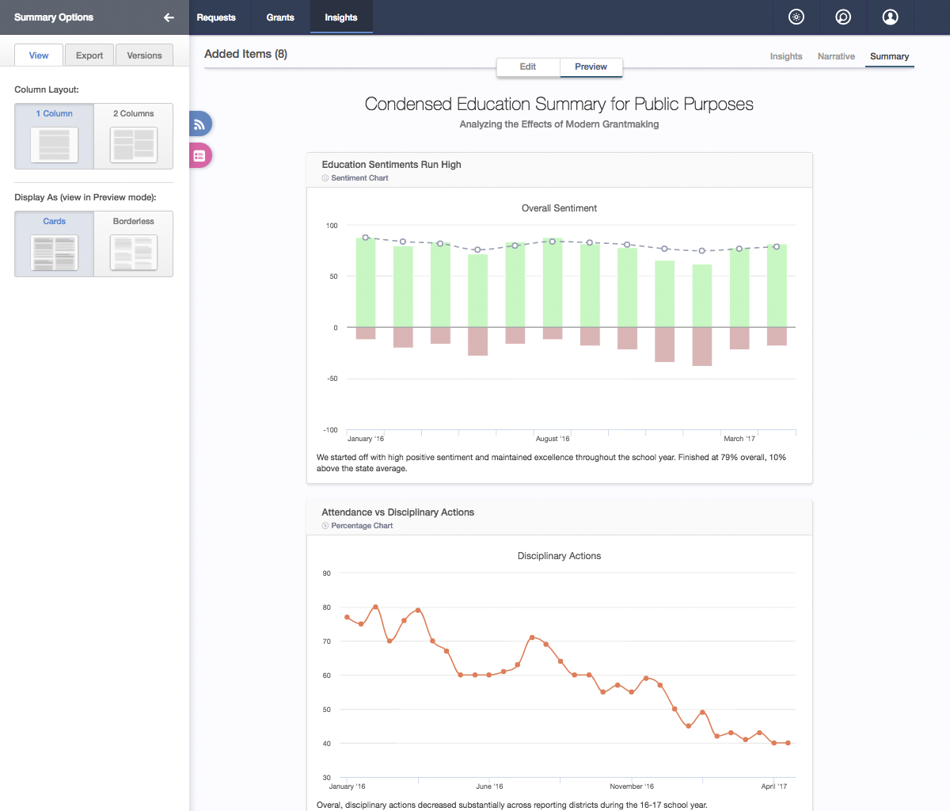This screenshot has width=950, height=811.
Task: Click the blue feed icon tab
Action: pos(199,124)
